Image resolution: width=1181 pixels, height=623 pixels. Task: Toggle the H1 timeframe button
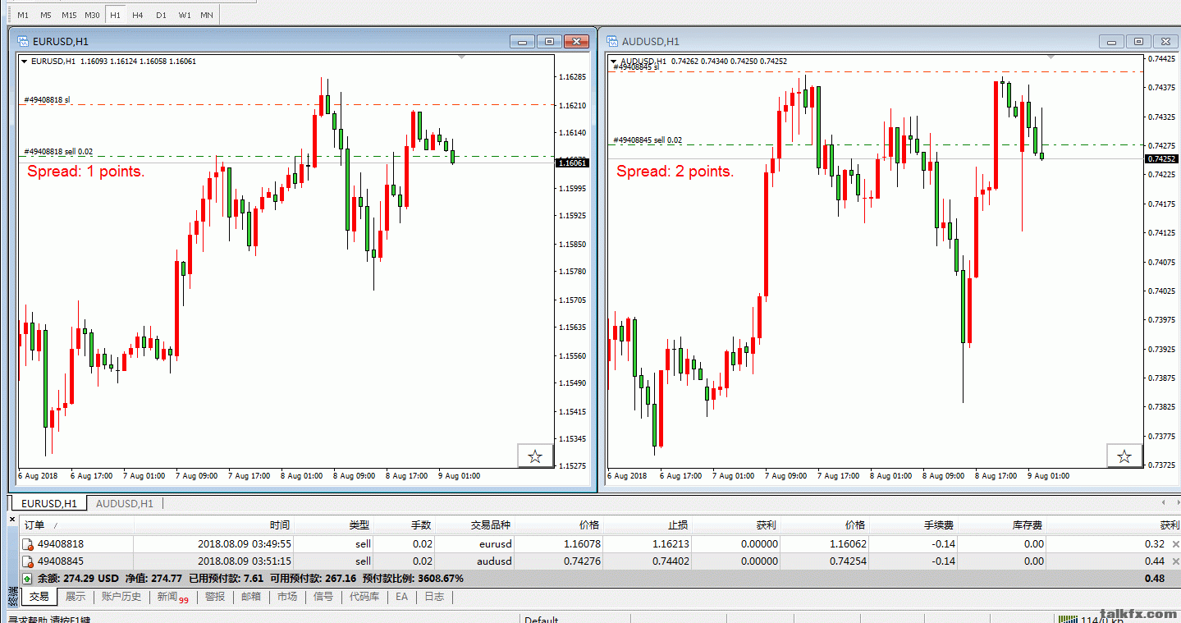pos(115,15)
